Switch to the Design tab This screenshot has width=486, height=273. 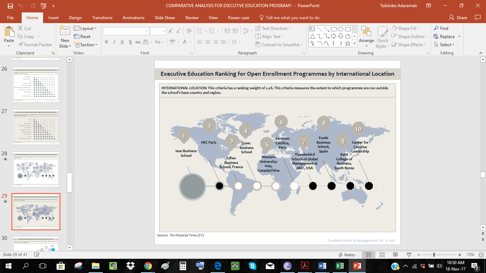click(75, 18)
